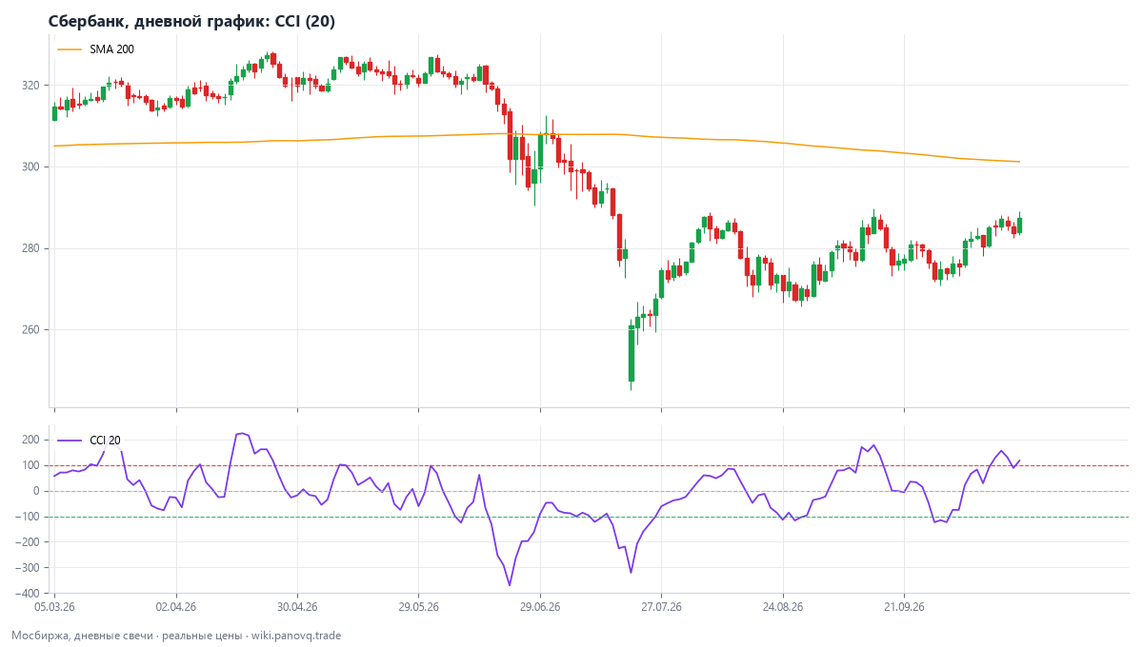Screen dimensions: 1143x647
Task: Click the orange SMA 200 legend line swatch
Action: (70, 49)
